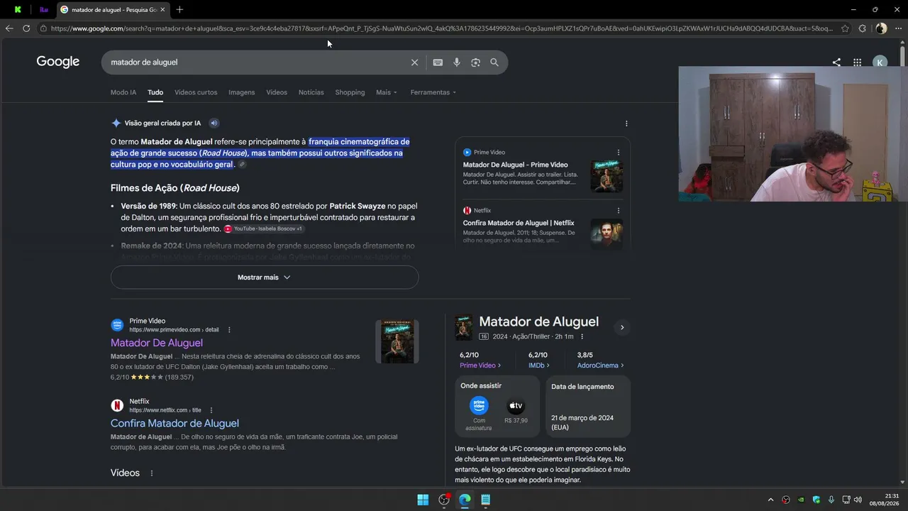Clear the search box with the X icon

pos(415,62)
